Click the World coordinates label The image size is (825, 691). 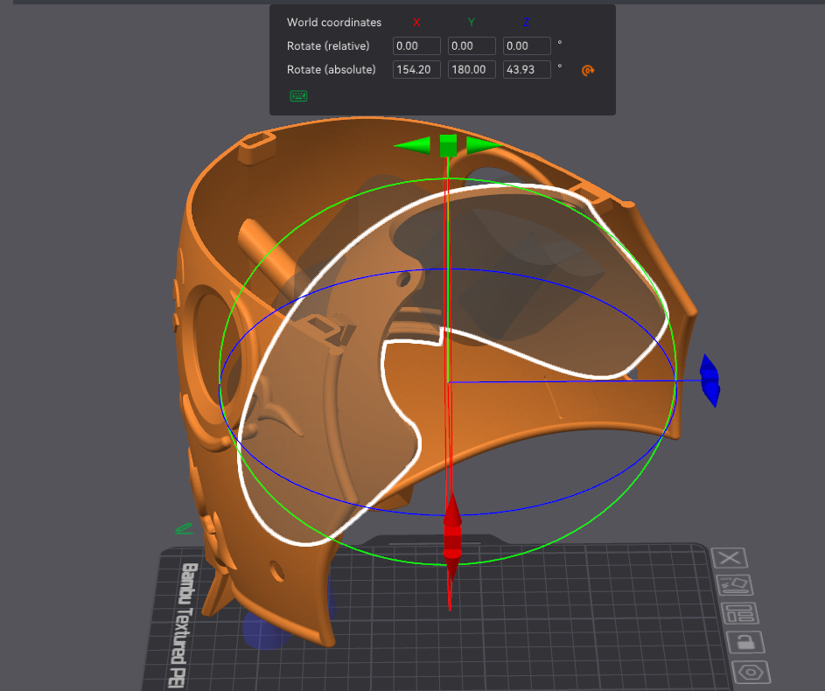pyautogui.click(x=334, y=22)
